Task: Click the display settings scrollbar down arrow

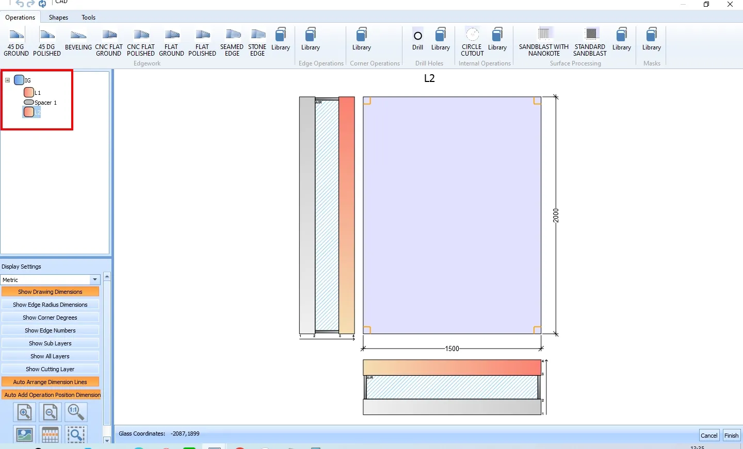Action: pos(107,440)
